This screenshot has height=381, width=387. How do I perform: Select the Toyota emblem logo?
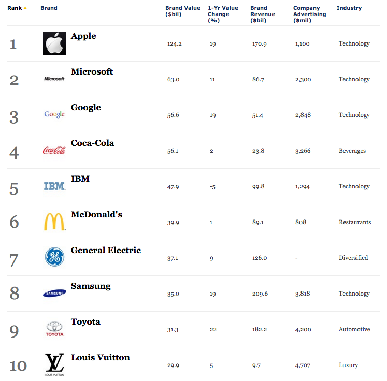54,329
